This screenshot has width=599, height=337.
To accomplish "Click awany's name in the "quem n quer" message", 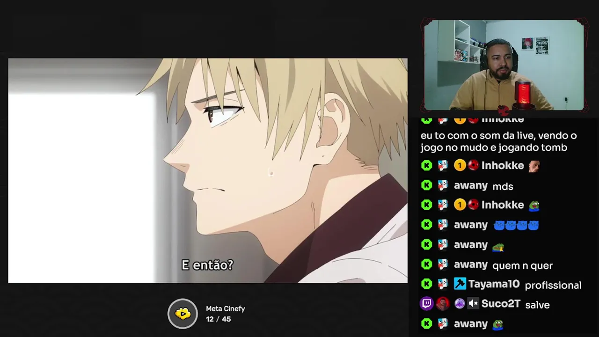I will tap(471, 264).
